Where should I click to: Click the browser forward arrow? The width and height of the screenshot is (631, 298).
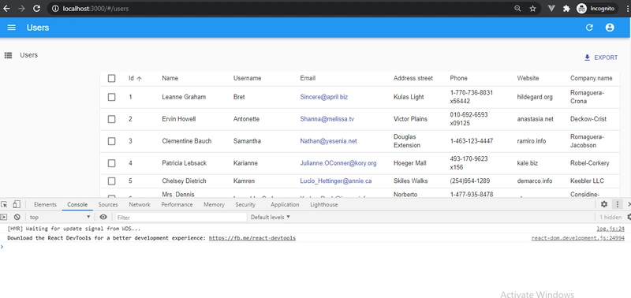click(22, 9)
